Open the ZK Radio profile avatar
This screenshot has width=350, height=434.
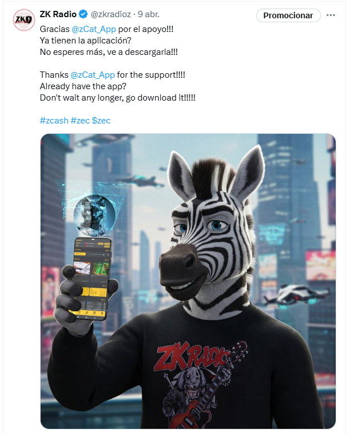[23, 19]
